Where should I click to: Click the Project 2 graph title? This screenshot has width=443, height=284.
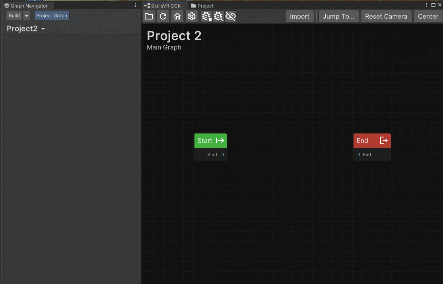[174, 36]
